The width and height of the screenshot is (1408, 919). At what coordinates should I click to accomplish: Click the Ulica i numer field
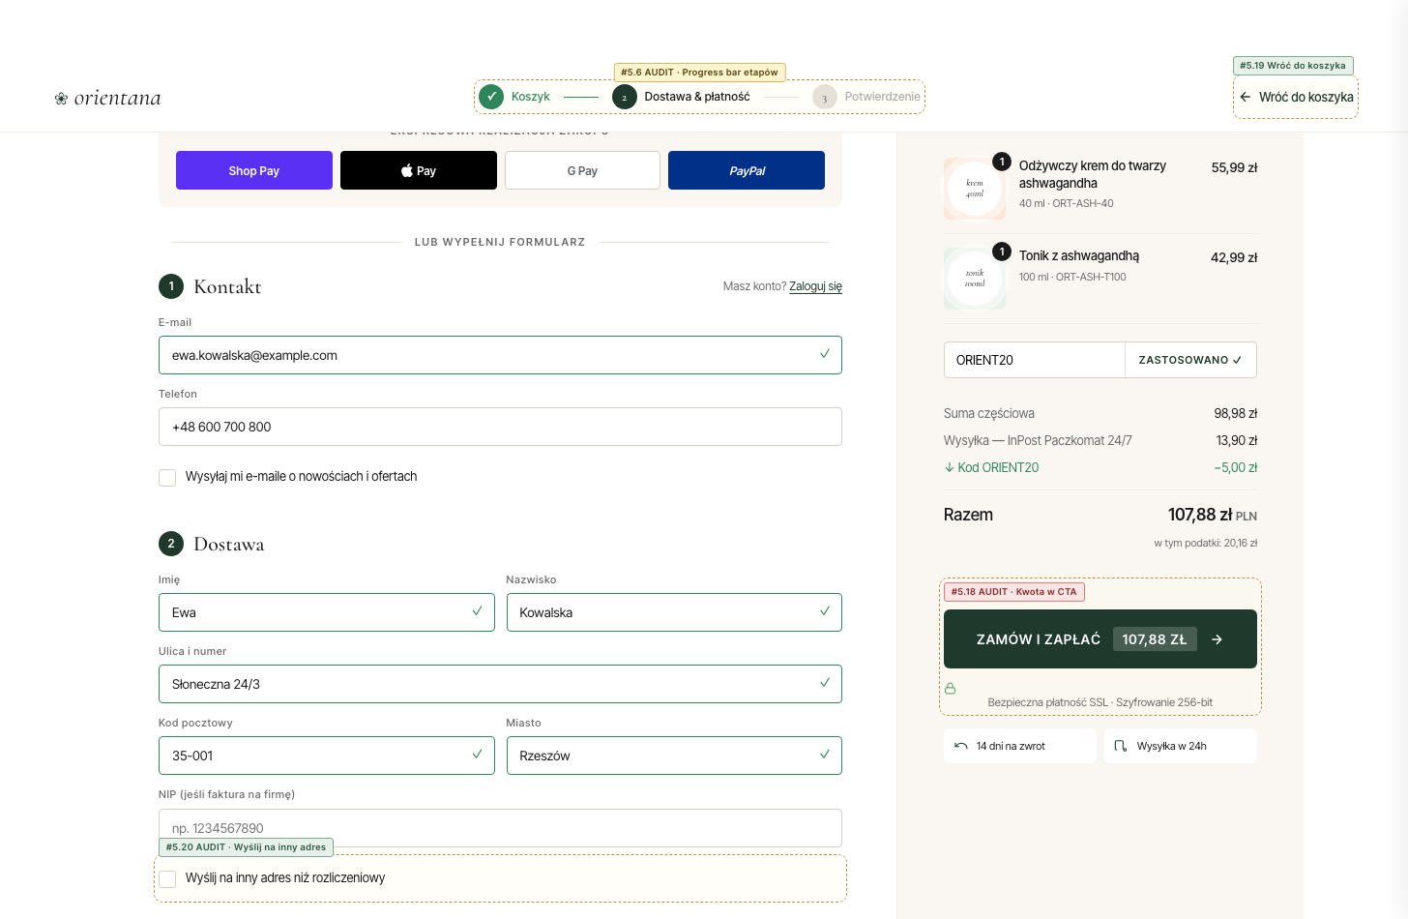500,684
